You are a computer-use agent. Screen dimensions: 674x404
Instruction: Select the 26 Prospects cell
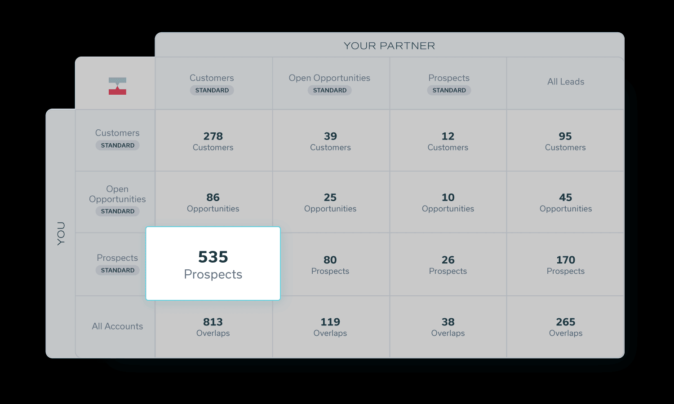coord(448,265)
